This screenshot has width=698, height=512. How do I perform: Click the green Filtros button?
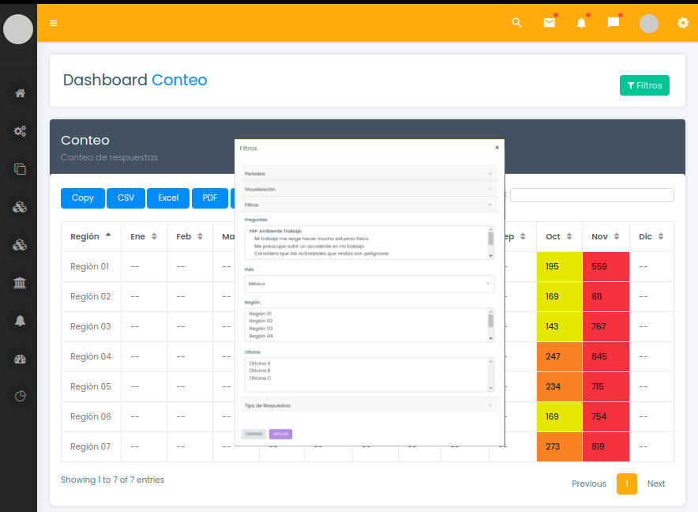pyautogui.click(x=644, y=85)
